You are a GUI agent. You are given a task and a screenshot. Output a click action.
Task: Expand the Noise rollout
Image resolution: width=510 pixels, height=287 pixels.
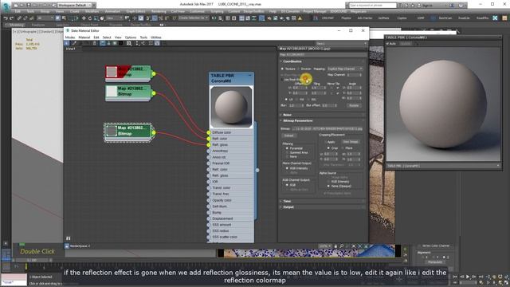tap(322, 115)
